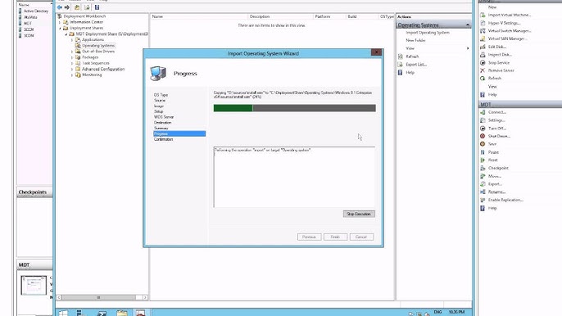Open Hyper-V Settings via its icon
562x316 pixels.
(x=483, y=23)
